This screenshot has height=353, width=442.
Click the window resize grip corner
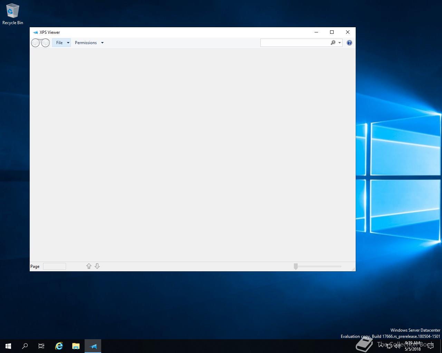pyautogui.click(x=353, y=269)
